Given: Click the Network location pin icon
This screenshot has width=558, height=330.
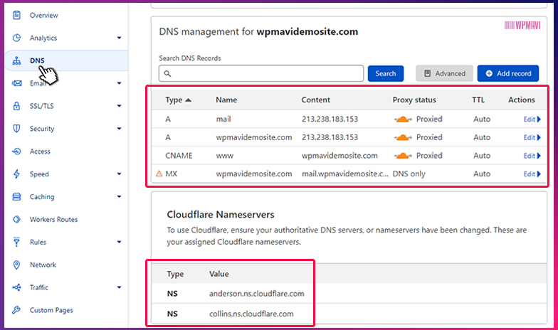Looking at the screenshot, I should coord(16,265).
